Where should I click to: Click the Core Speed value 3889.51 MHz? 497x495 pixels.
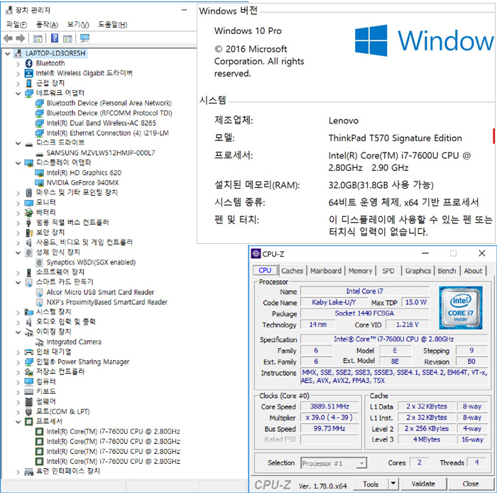point(329,406)
